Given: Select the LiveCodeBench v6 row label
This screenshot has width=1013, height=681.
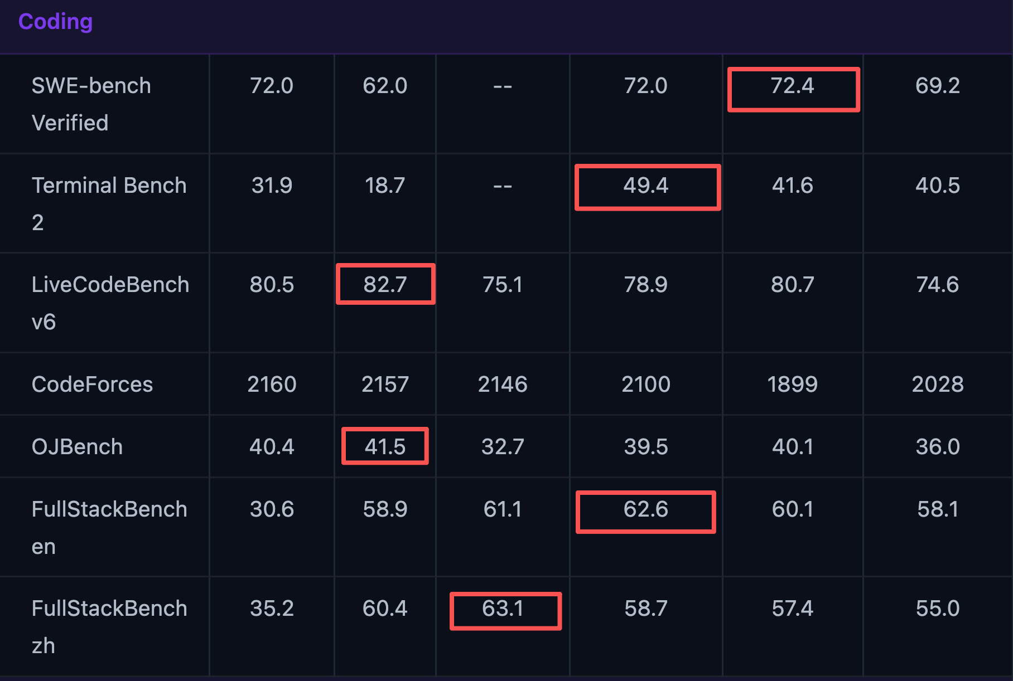Looking at the screenshot, I should click(x=110, y=303).
